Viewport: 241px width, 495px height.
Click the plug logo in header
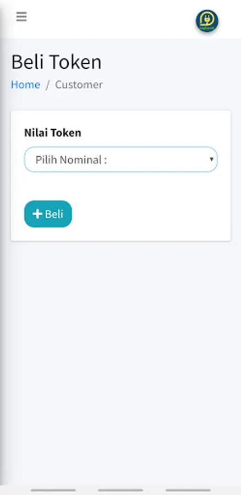pyautogui.click(x=207, y=20)
